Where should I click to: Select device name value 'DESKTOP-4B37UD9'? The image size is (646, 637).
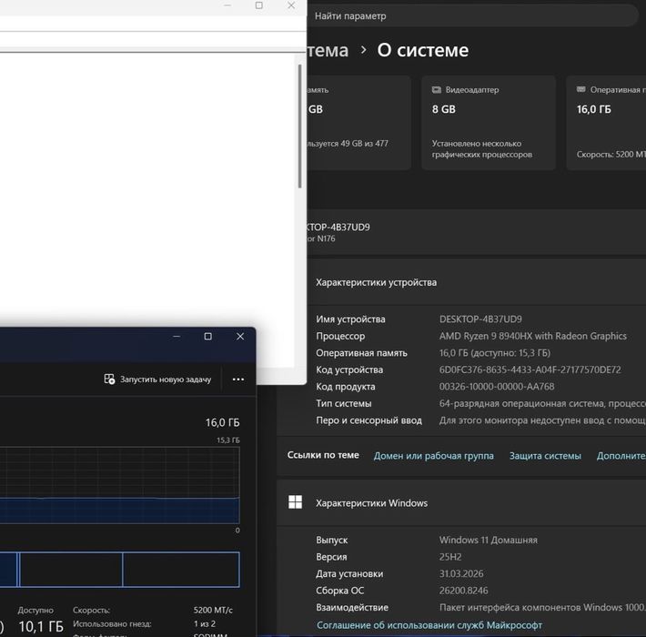480,319
